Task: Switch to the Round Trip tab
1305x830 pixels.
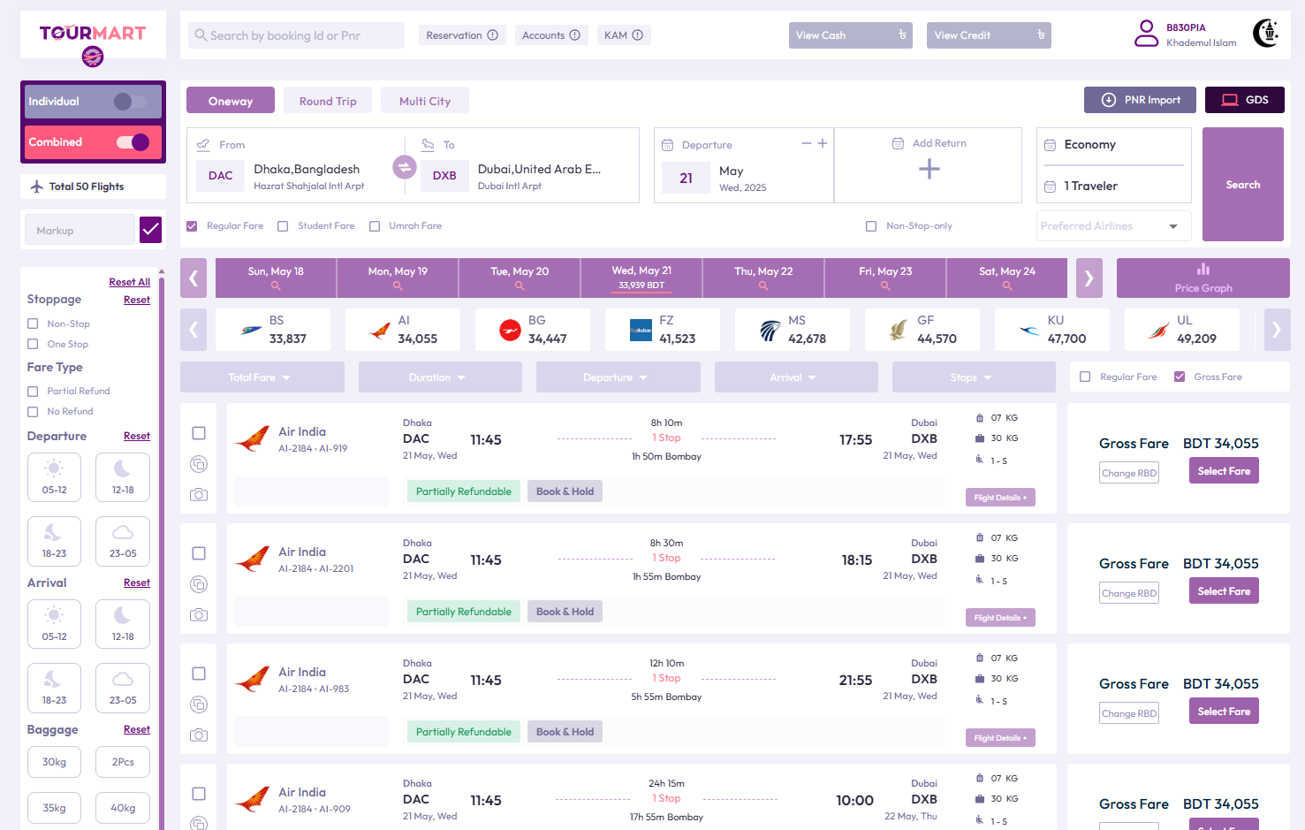Action: click(x=328, y=101)
